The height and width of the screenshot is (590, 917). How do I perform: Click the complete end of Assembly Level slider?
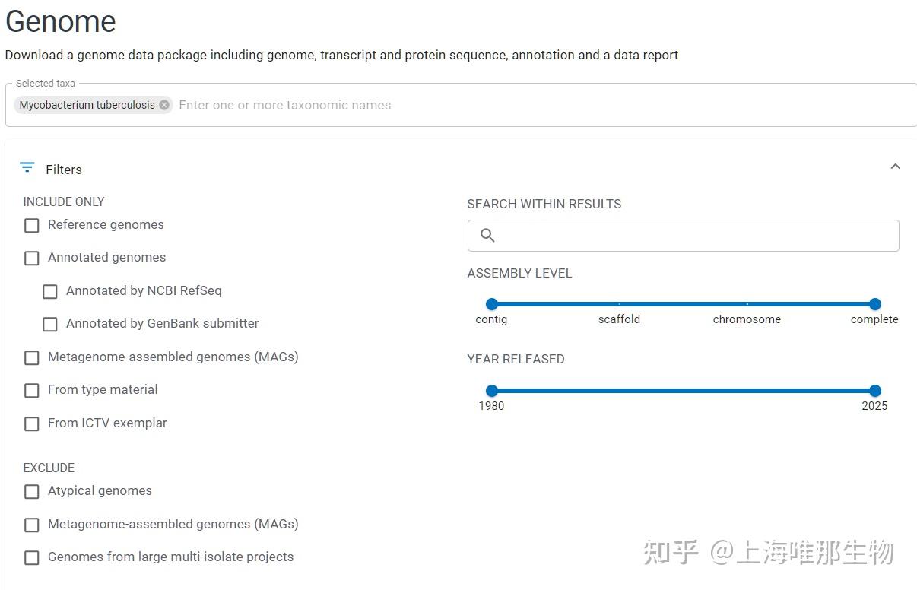point(874,303)
